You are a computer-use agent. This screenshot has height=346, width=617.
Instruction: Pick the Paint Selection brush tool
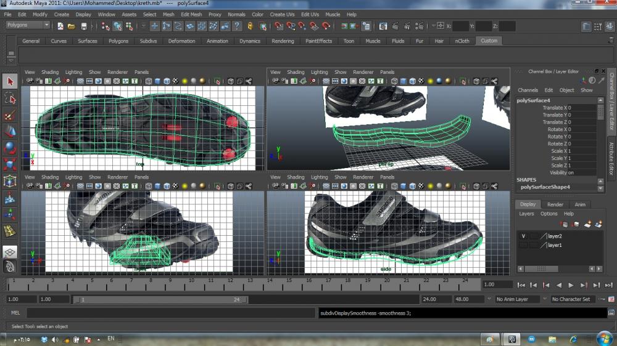10,115
